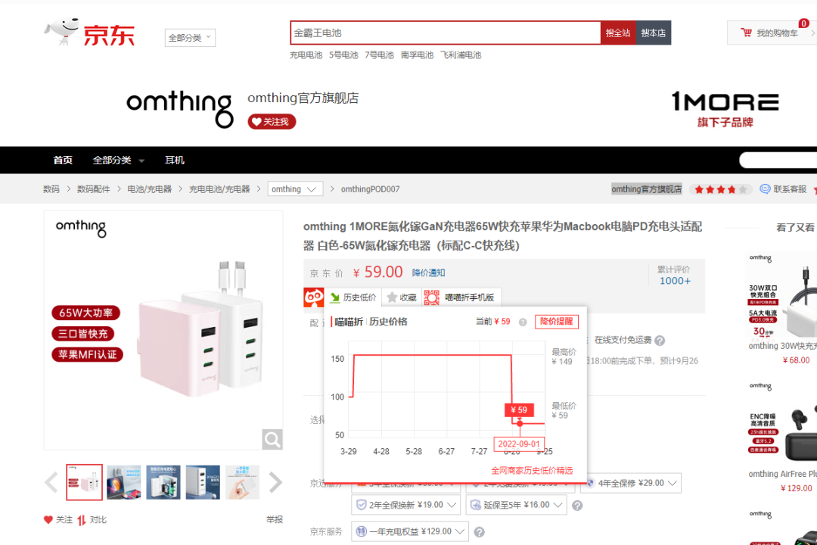The height and width of the screenshot is (545, 817).
Task: Show next product thumbnails with right arrow
Action: pos(275,482)
